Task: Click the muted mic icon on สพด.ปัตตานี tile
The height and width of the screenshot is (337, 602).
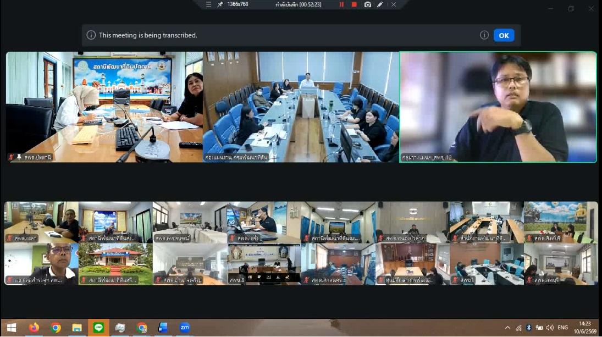Action: 12,157
